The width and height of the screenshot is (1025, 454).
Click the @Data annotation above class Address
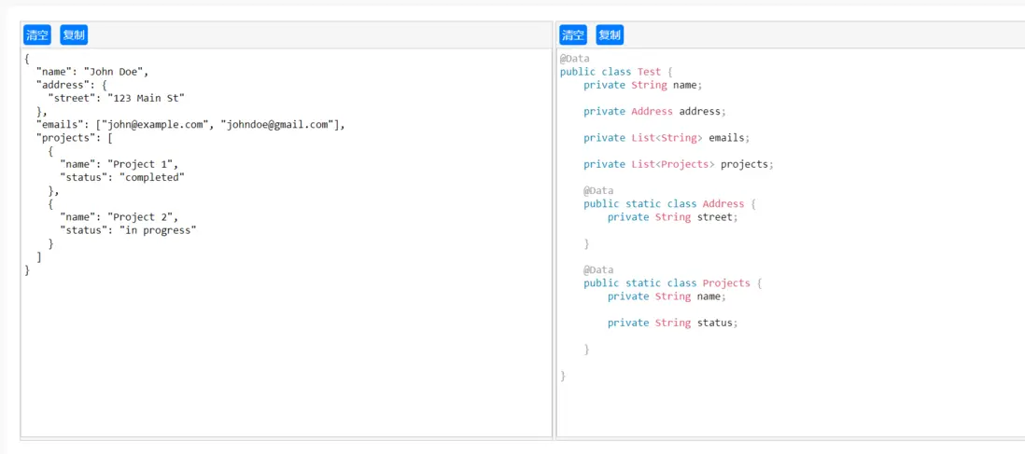(598, 191)
